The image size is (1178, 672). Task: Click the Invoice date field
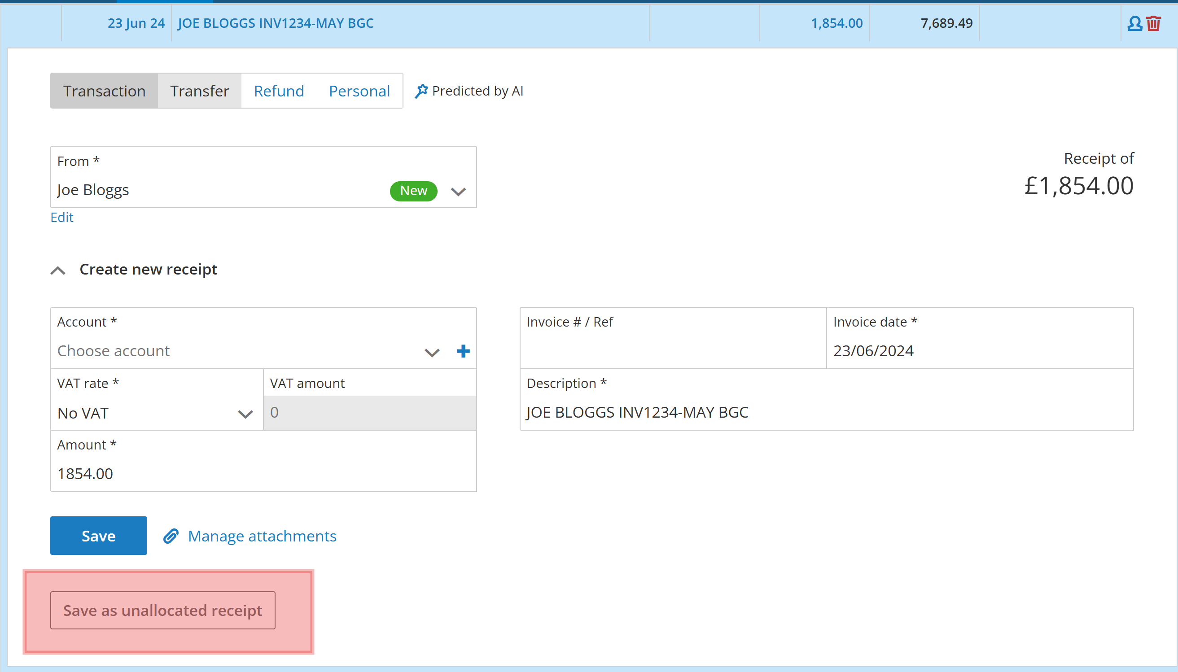click(979, 351)
